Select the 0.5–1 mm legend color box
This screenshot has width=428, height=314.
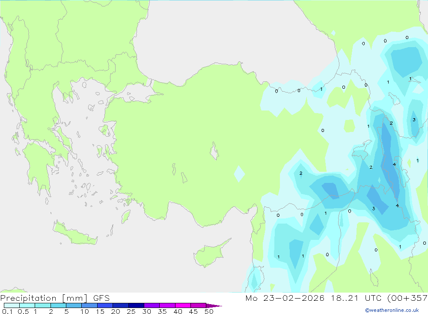point(27,305)
